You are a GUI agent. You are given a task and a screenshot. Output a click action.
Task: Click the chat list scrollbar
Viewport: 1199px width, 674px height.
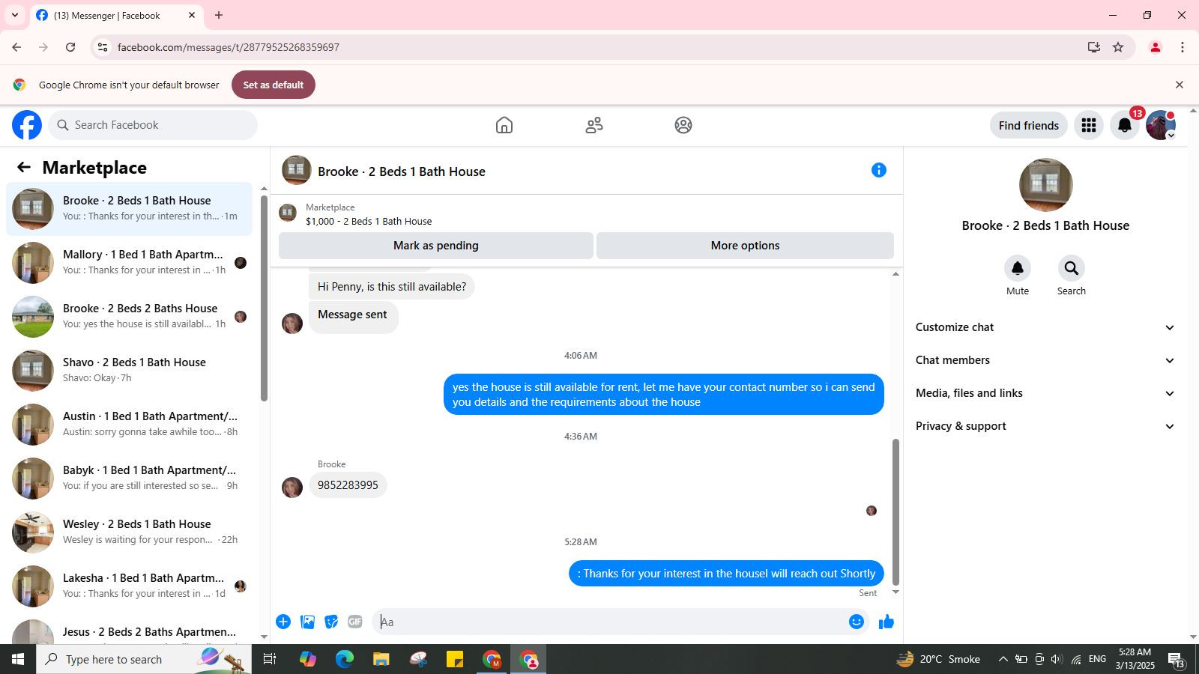click(264, 298)
